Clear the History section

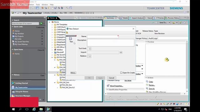point(42,75)
